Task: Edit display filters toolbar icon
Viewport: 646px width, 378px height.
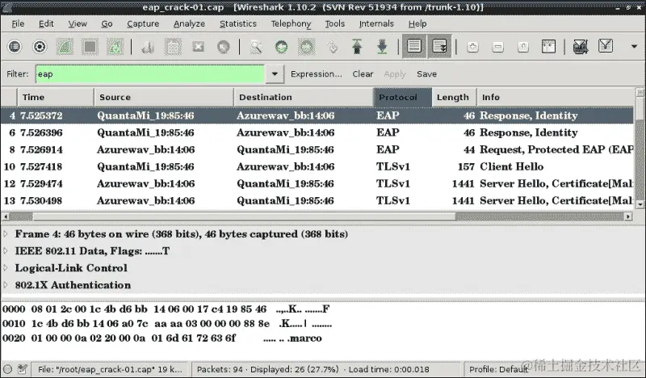Action: tap(606, 47)
